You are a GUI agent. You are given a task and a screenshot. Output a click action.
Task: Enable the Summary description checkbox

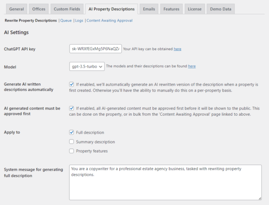72,142
